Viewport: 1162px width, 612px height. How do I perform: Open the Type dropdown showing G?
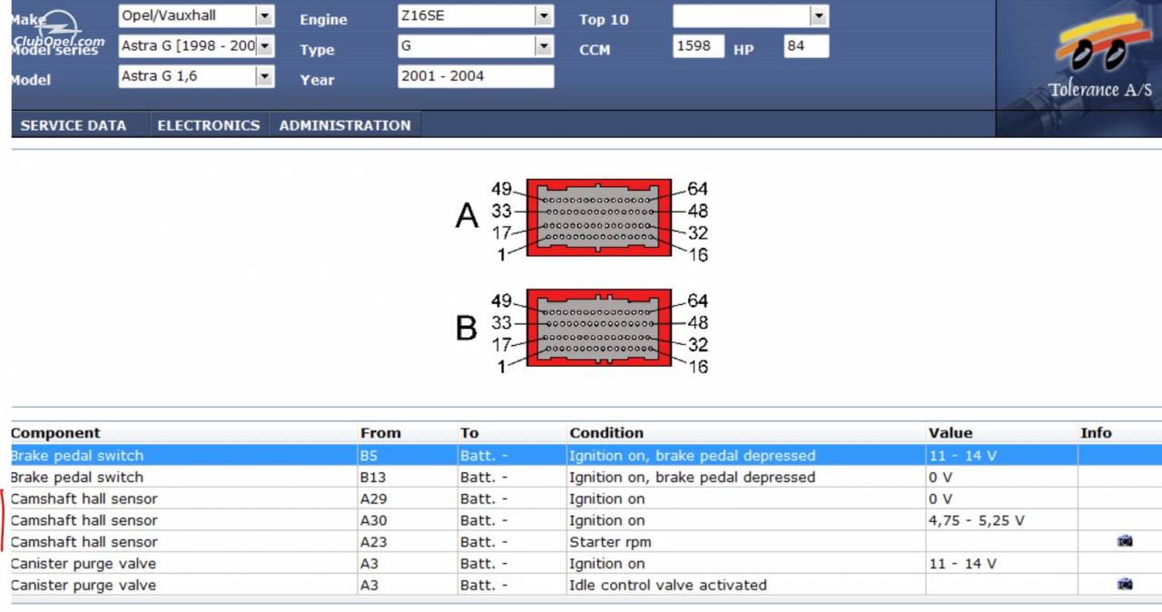pos(544,45)
